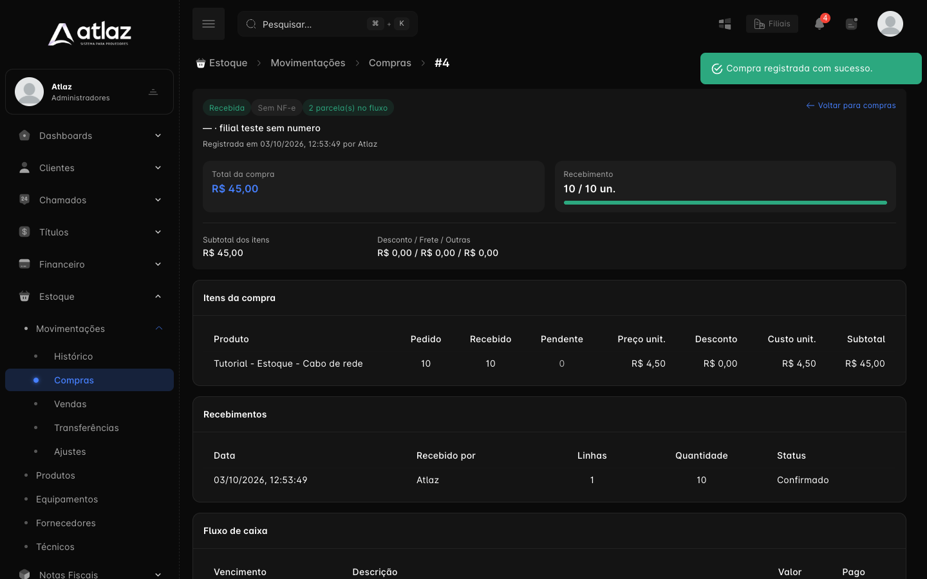
Task: Open Fornecedores in the sidebar
Action: coord(66,523)
